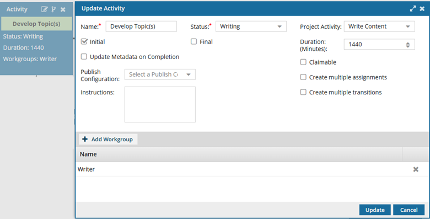Close the Activity panel with its X icon

pyautogui.click(x=63, y=9)
